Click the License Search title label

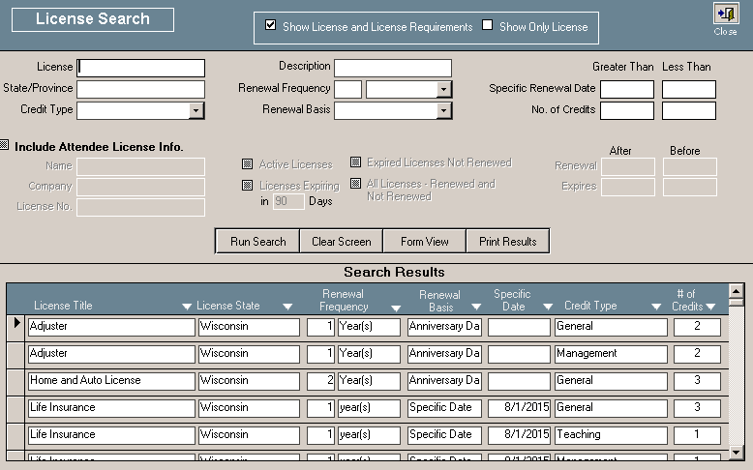[93, 19]
